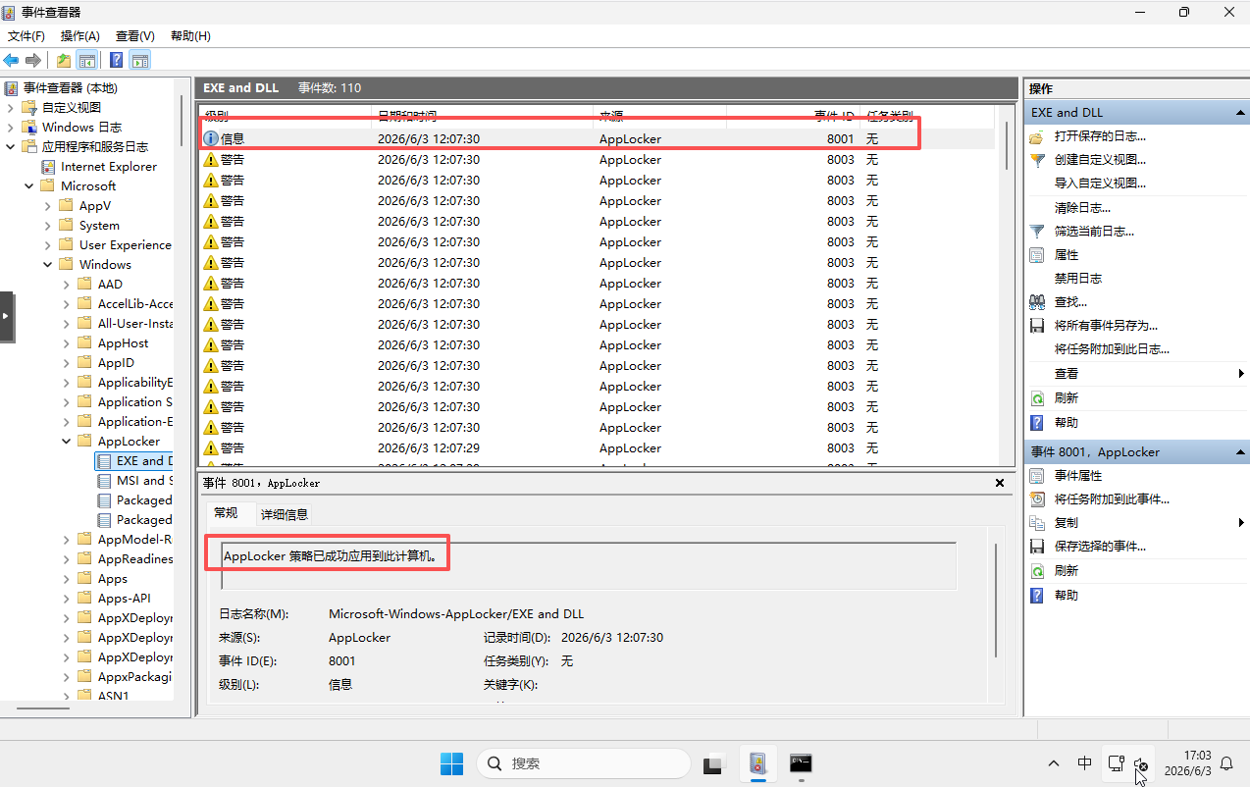Click the up-one-level folder toolbar icon
Image resolution: width=1250 pixels, height=787 pixels.
(64, 60)
